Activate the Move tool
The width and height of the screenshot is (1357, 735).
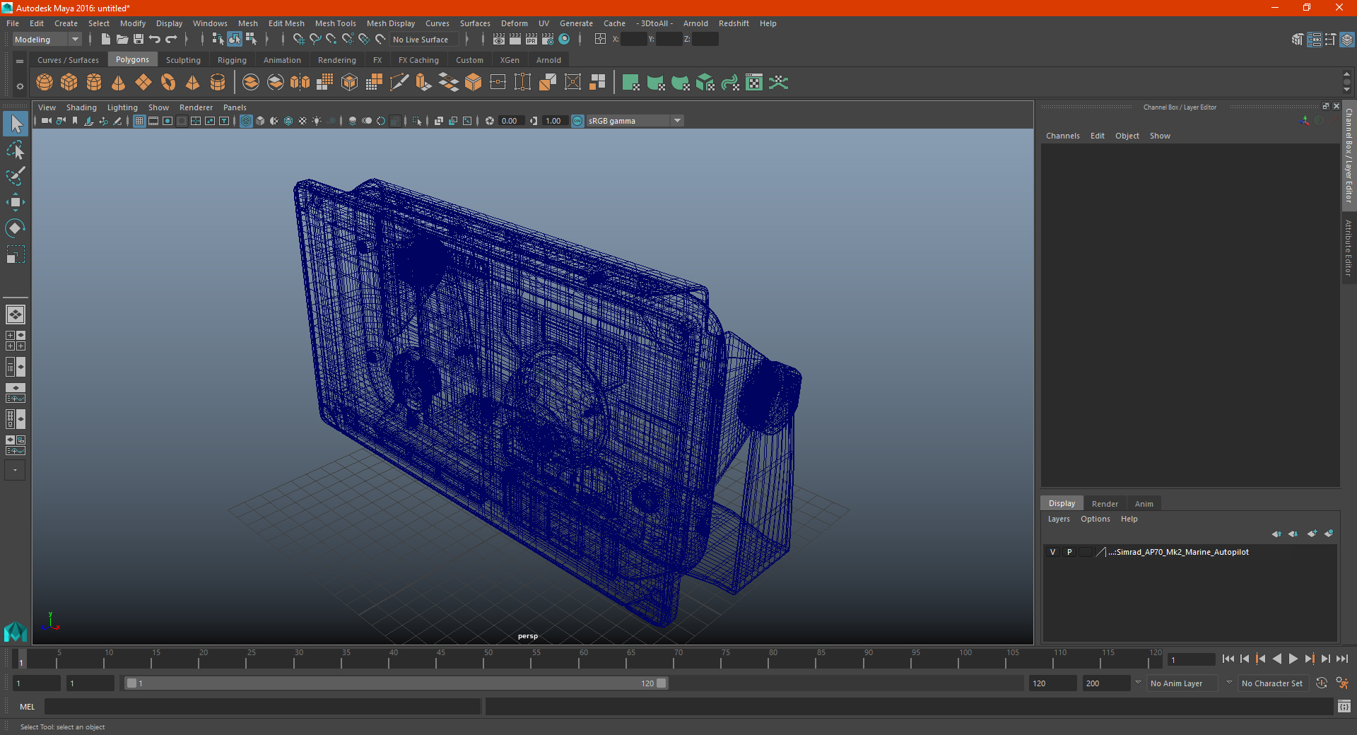point(15,202)
